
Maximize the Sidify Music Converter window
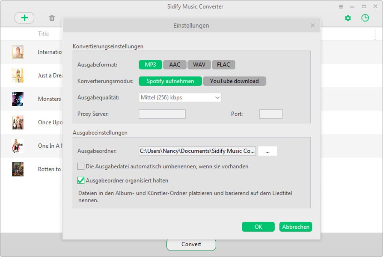pyautogui.click(x=364, y=6)
